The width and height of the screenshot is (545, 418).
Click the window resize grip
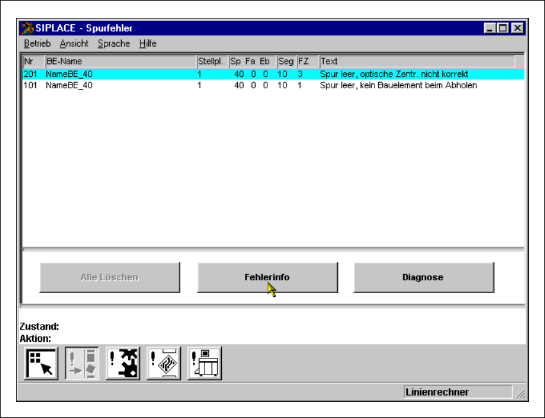521,393
